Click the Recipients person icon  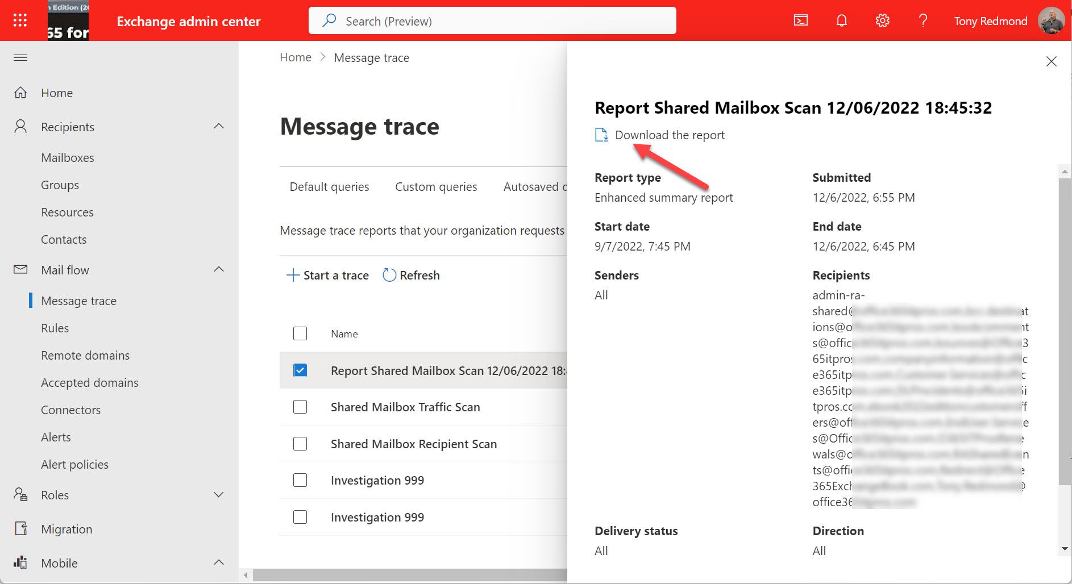[20, 126]
